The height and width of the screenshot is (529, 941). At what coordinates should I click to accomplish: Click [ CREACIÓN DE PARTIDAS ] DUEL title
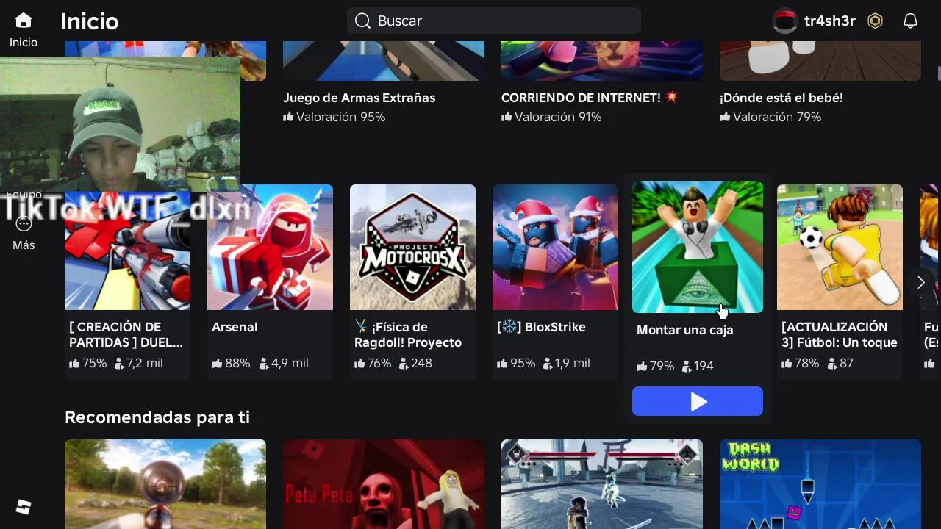126,334
